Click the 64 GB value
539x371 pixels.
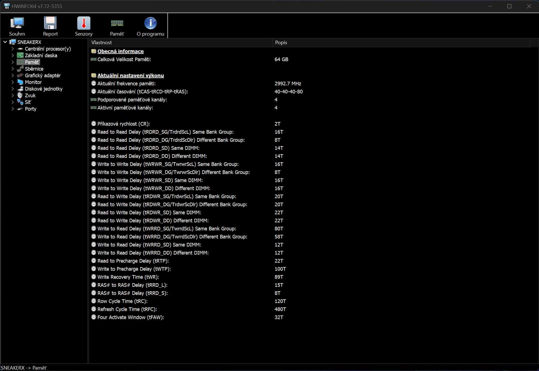click(281, 59)
